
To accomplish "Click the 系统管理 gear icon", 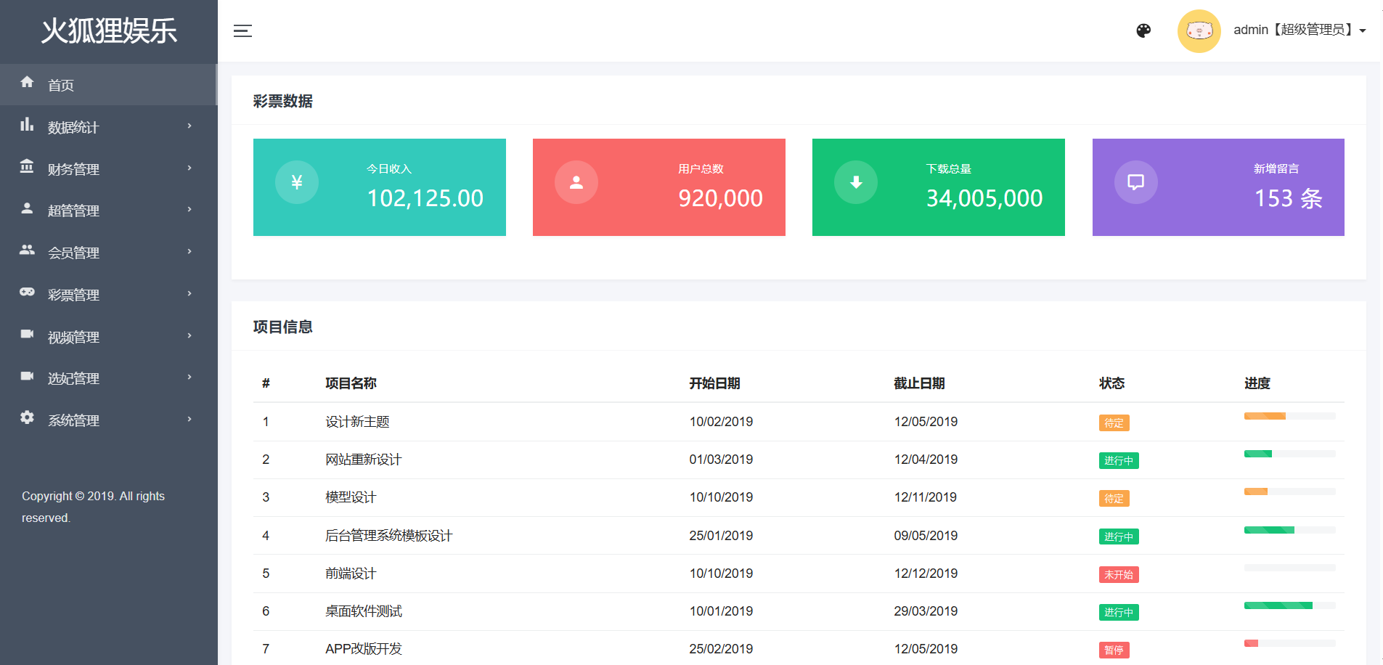I will (x=27, y=418).
